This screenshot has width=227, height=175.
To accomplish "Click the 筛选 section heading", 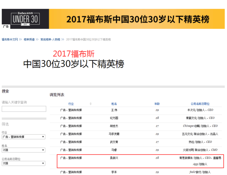I will [x=5, y=124].
